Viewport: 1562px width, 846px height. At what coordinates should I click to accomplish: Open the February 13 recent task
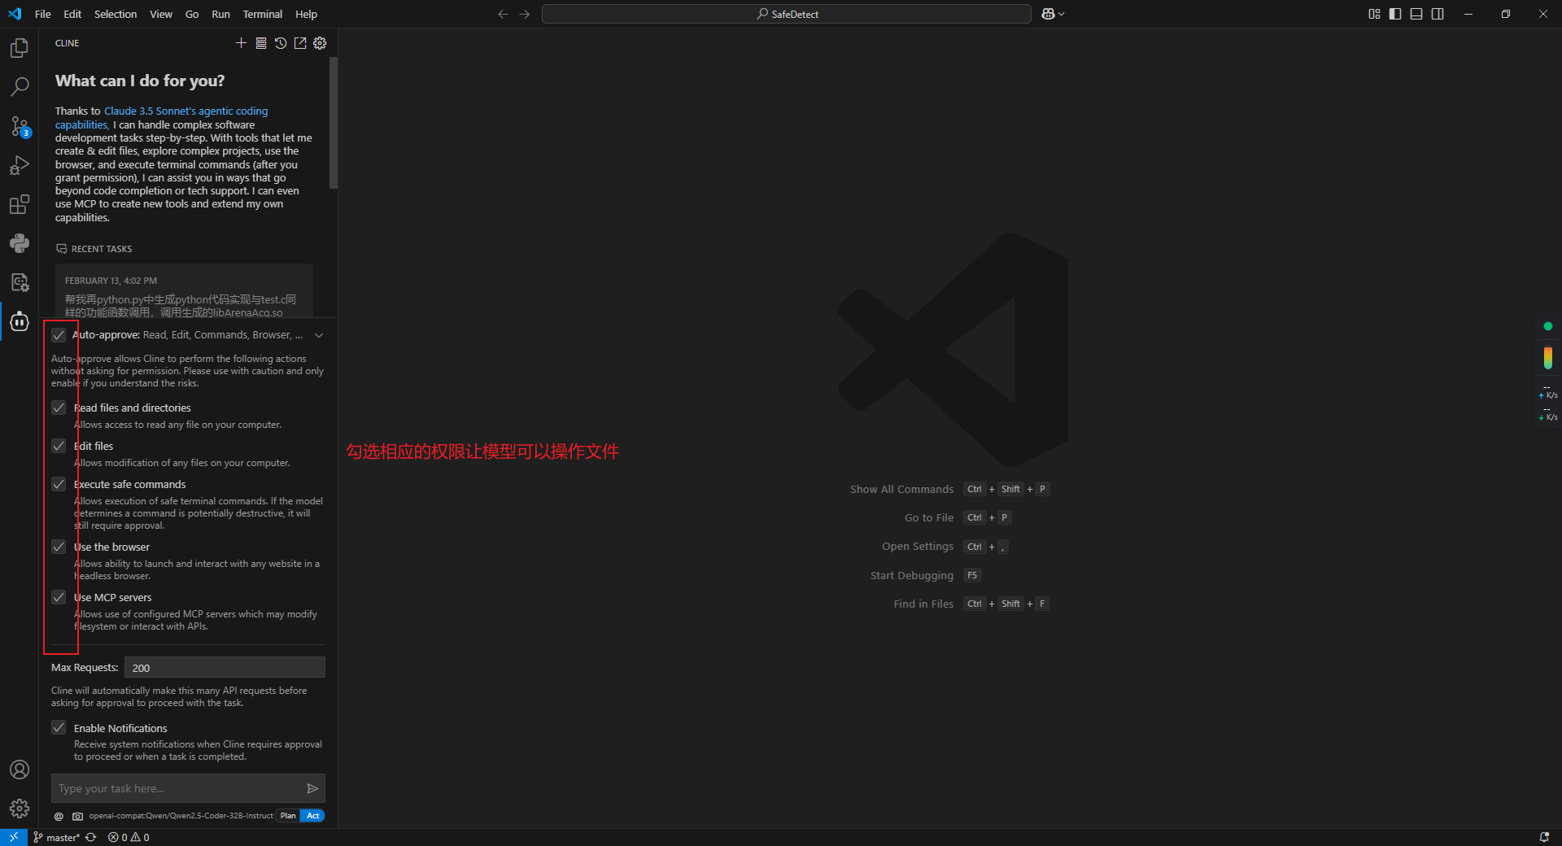click(x=184, y=290)
